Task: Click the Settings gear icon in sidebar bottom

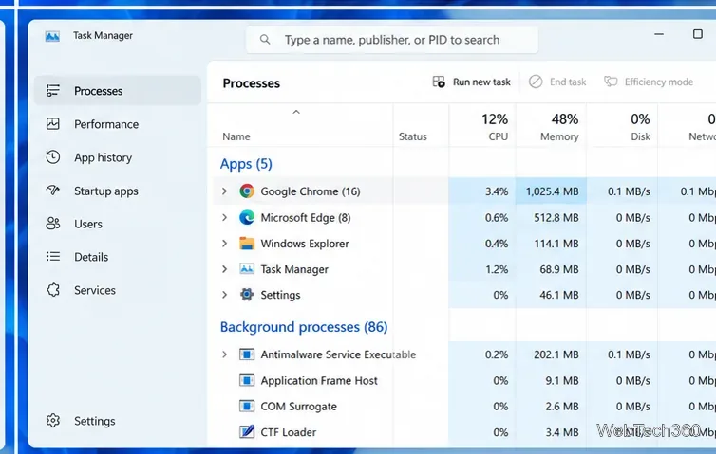Action: [x=53, y=421]
